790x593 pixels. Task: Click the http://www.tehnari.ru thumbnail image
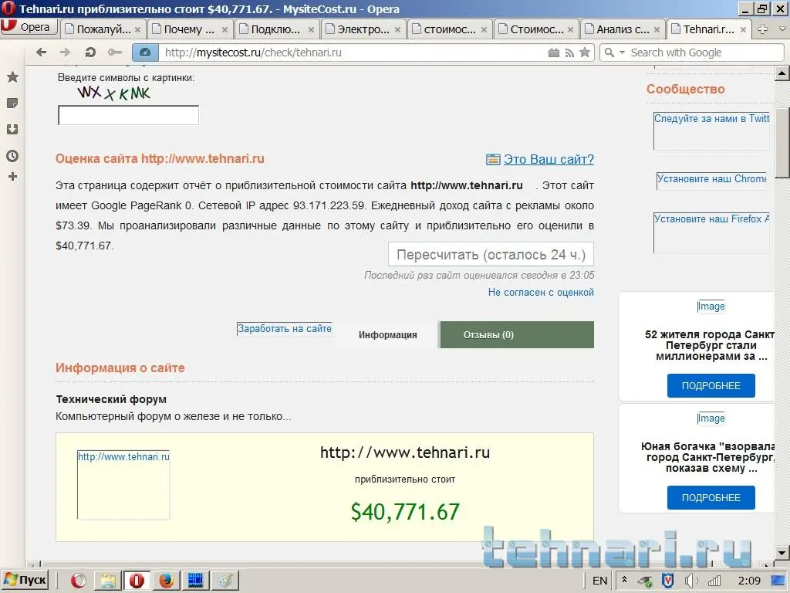123,485
